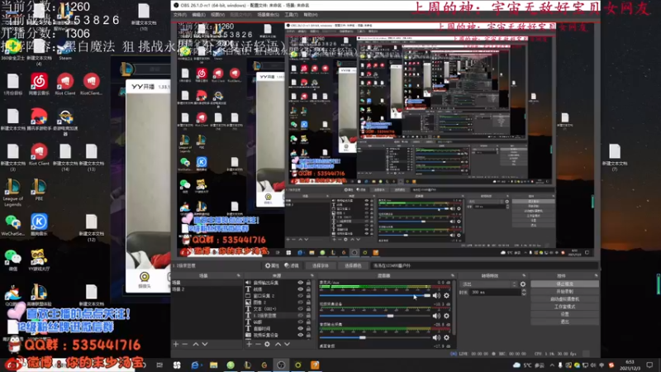This screenshot has width=661, height=372.
Task: Lock the QQ群 source
Action: pos(308,322)
